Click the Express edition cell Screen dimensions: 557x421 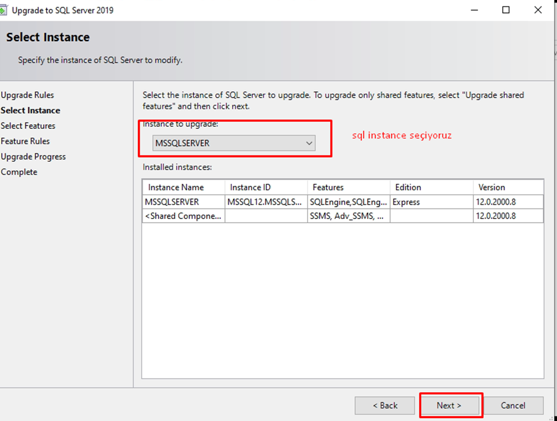pyautogui.click(x=431, y=201)
